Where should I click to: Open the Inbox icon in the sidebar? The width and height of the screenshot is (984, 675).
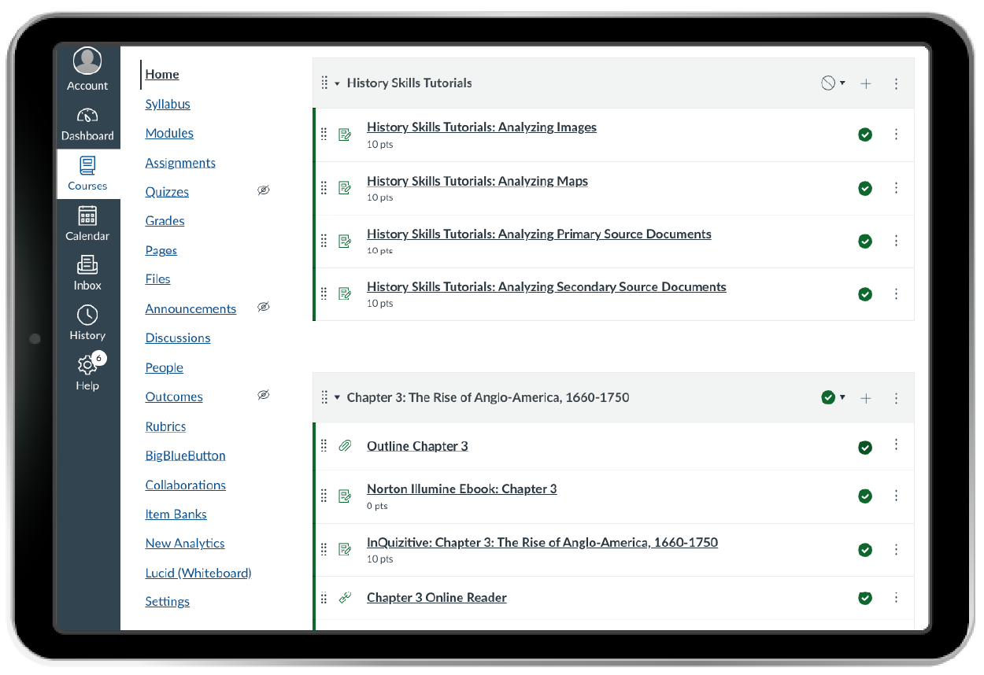tap(87, 265)
